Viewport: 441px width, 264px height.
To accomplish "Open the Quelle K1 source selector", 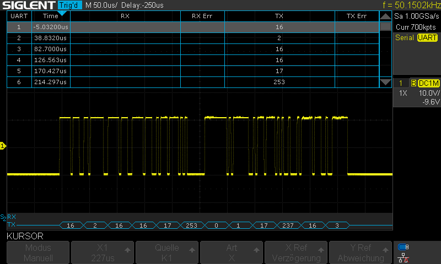I will pos(167,253).
